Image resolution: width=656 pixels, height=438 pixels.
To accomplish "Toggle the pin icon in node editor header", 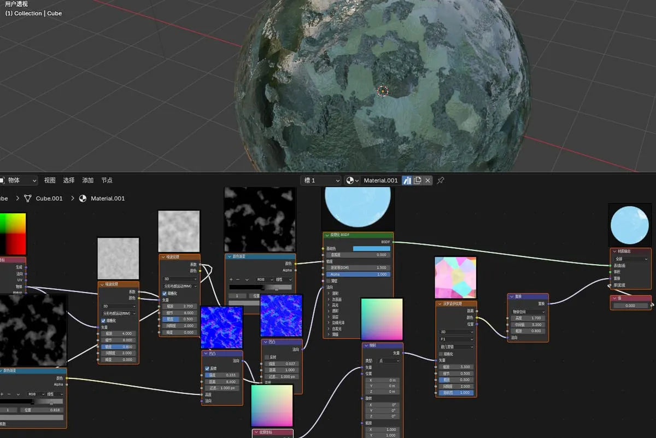I will coord(441,180).
